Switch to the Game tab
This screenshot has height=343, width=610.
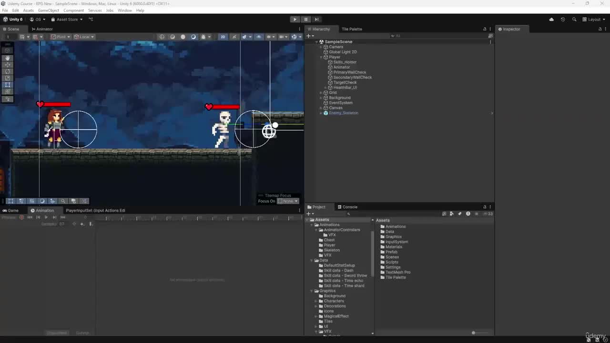tap(10, 211)
